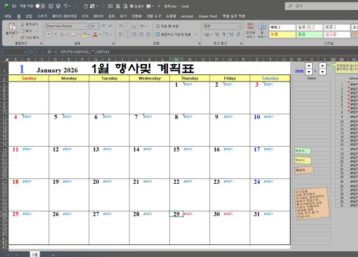Click the add new sheet plus icon
The image size is (358, 257).
pos(53,255)
